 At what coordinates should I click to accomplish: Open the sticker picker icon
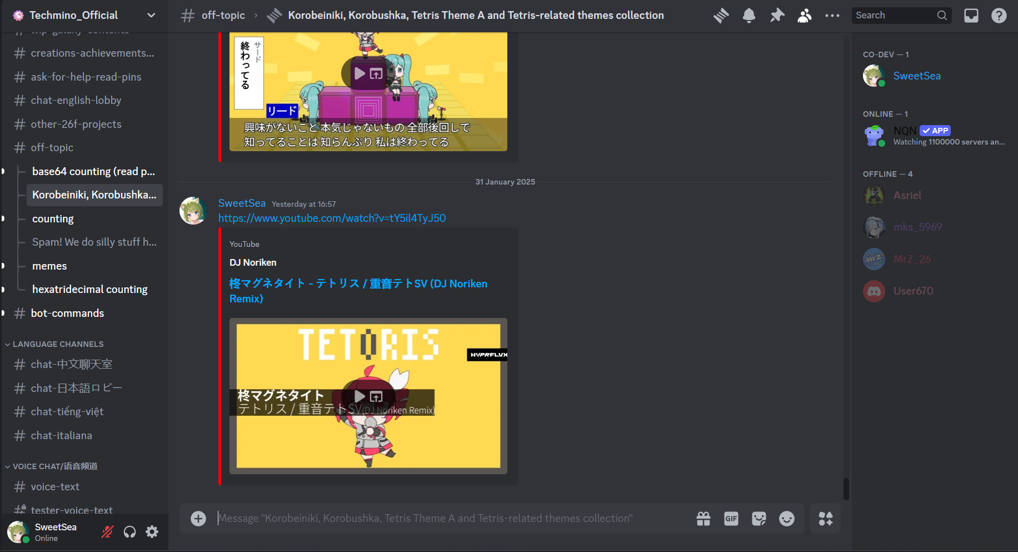(759, 519)
